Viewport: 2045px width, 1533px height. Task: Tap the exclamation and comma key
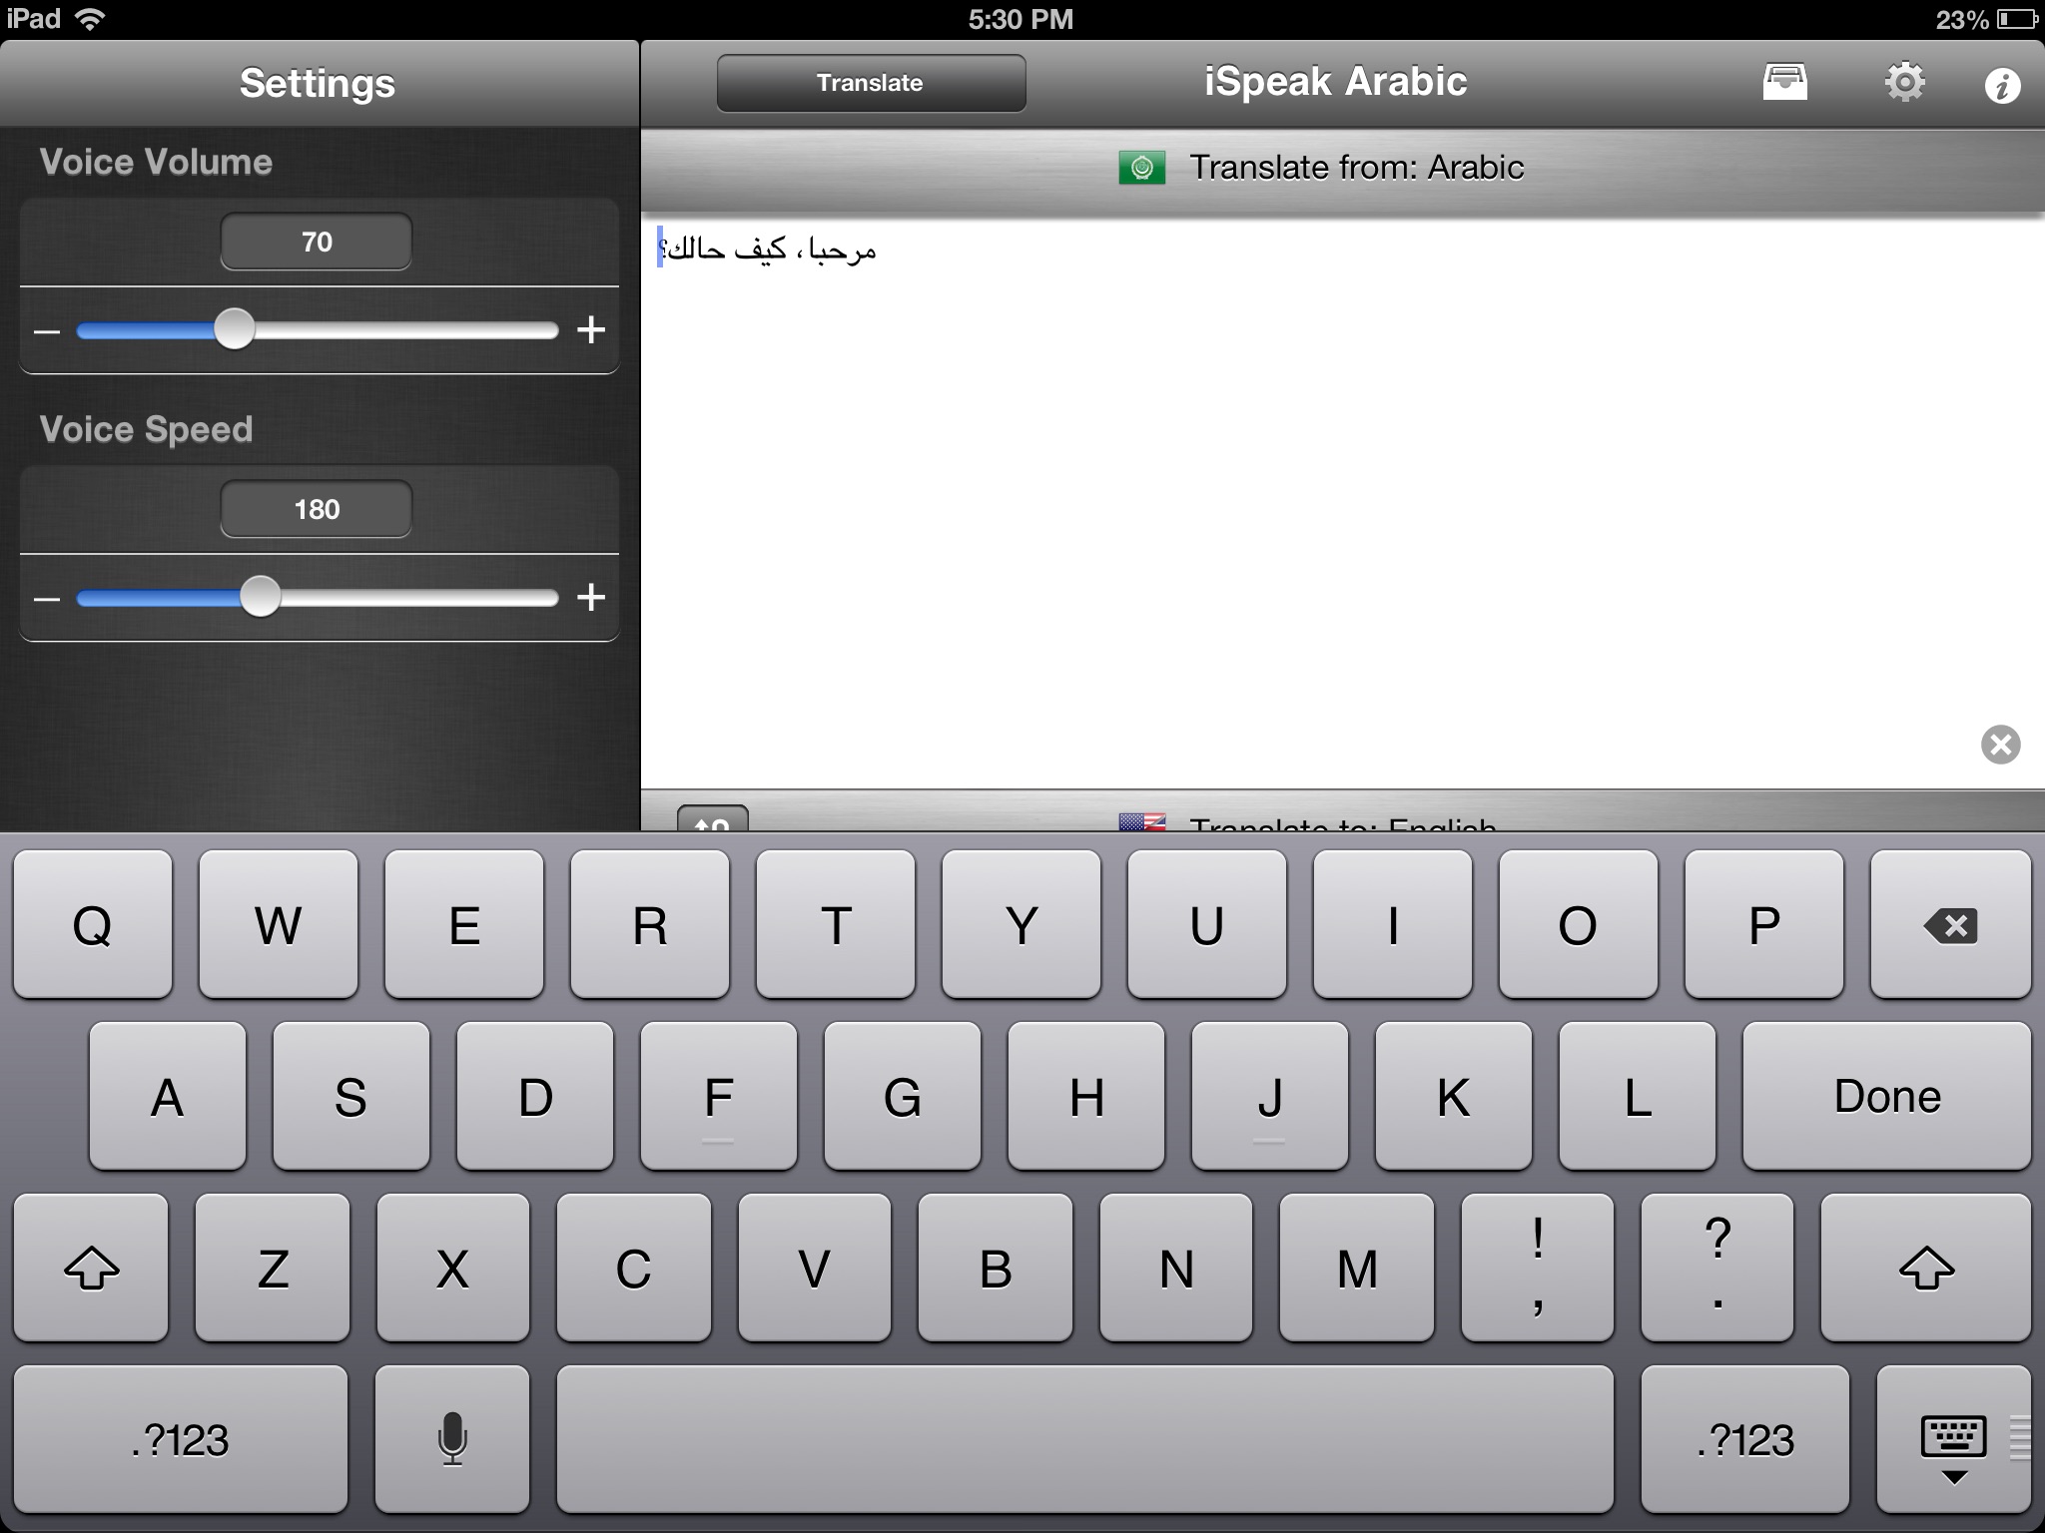coord(1538,1268)
